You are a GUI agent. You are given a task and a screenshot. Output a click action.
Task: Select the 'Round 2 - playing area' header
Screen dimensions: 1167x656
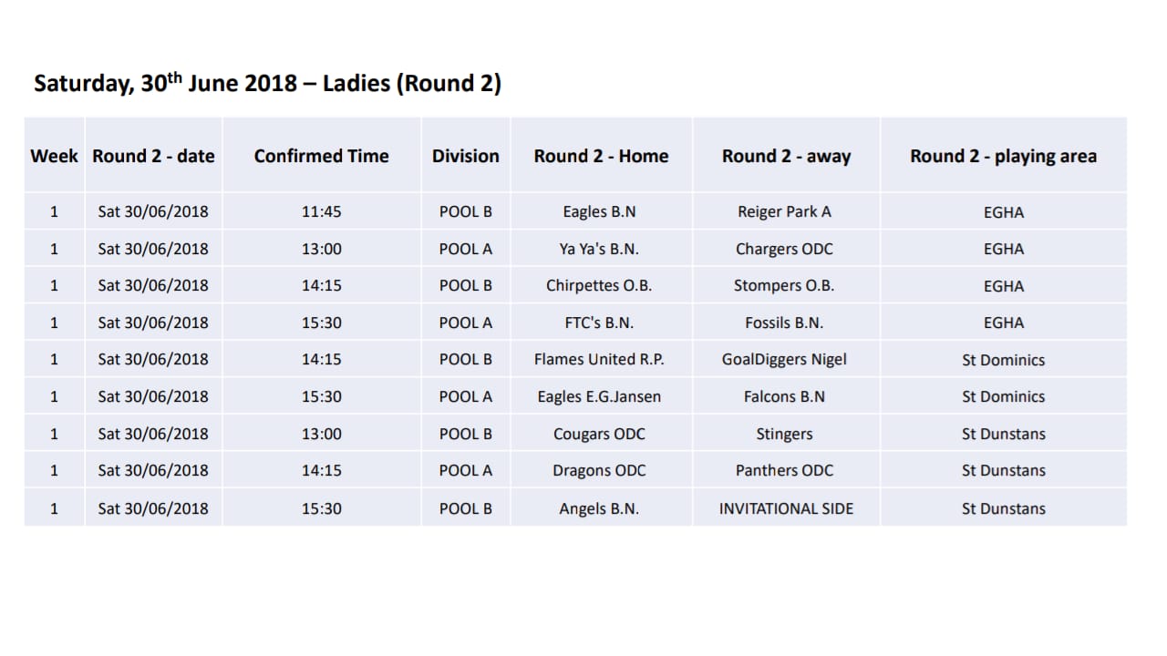[1003, 156]
